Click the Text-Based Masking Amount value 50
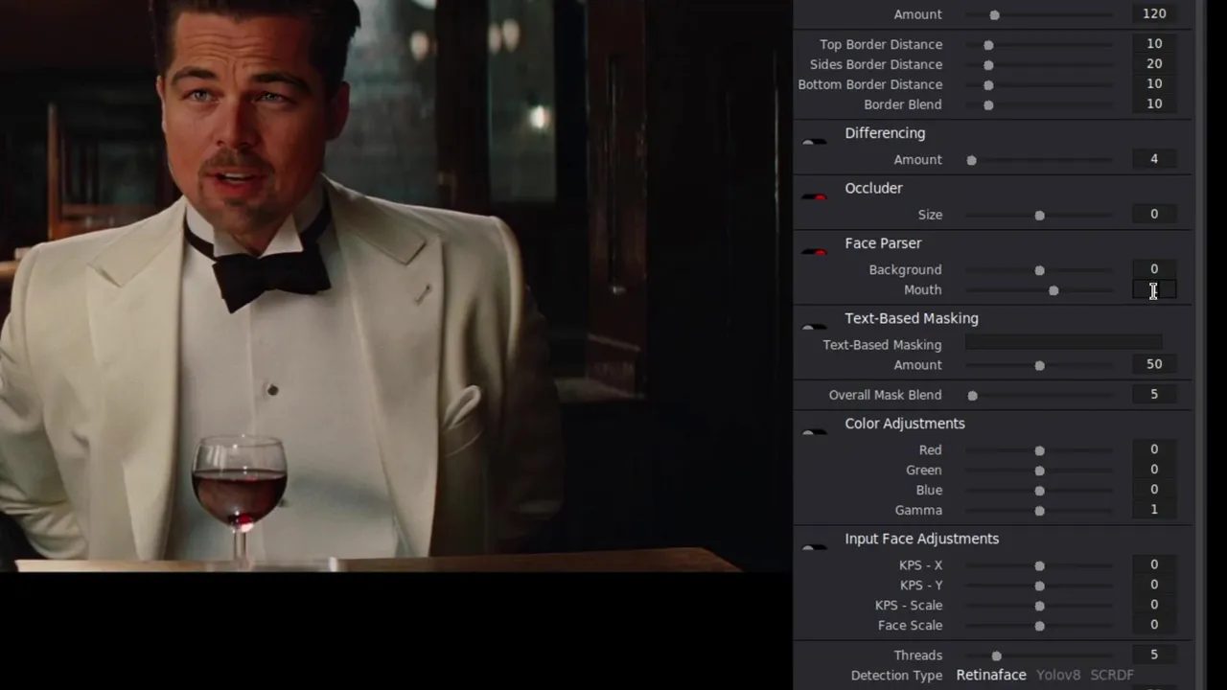1227x690 pixels. click(x=1154, y=364)
